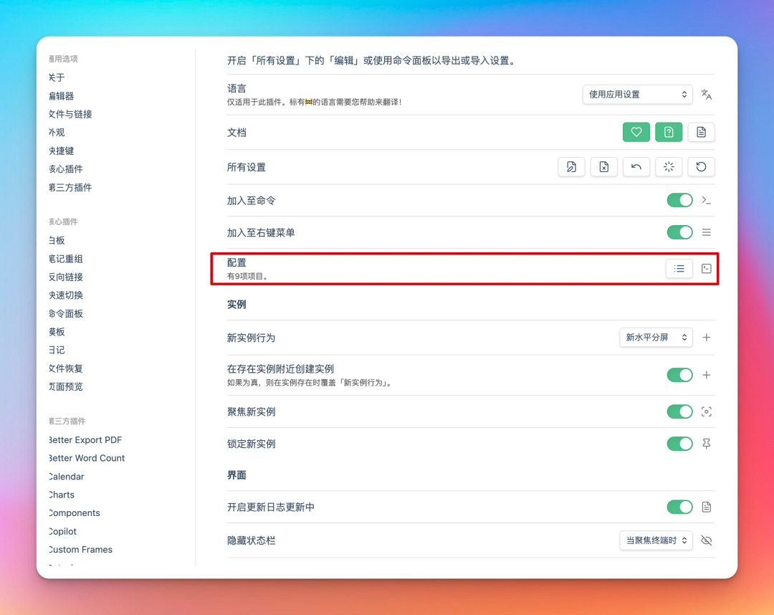Select 反向链接 in sidebar
This screenshot has height=615, width=774.
[x=66, y=277]
